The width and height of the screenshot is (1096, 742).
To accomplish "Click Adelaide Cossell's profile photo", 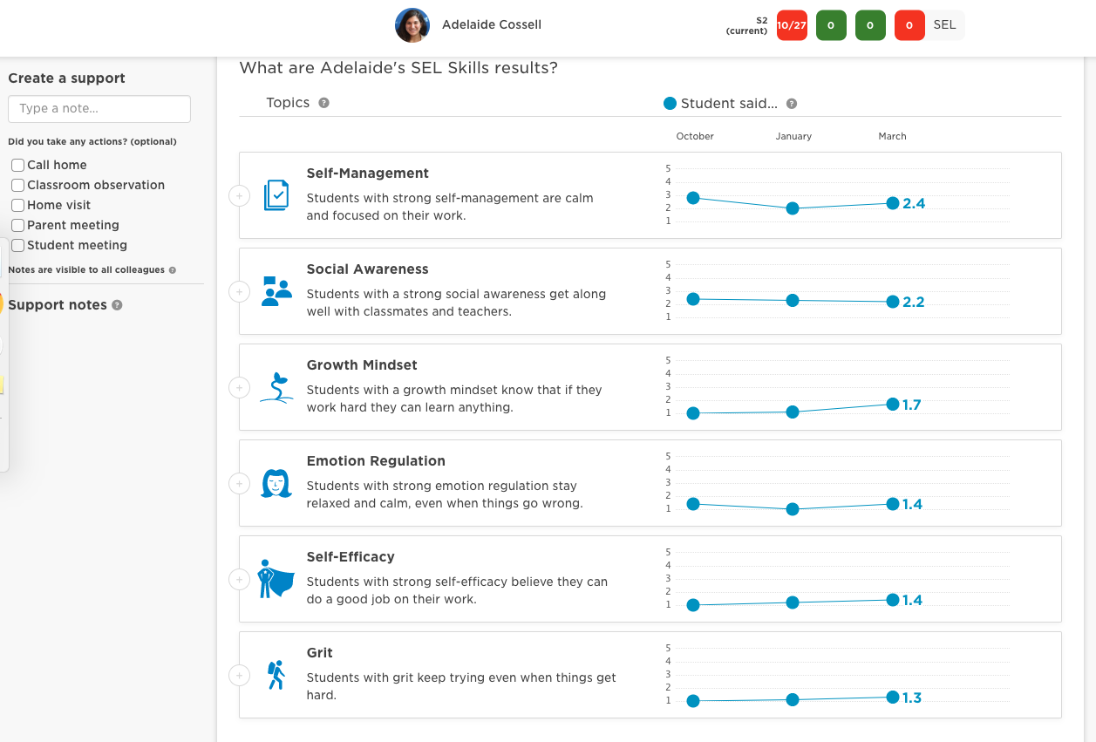I will [412, 25].
